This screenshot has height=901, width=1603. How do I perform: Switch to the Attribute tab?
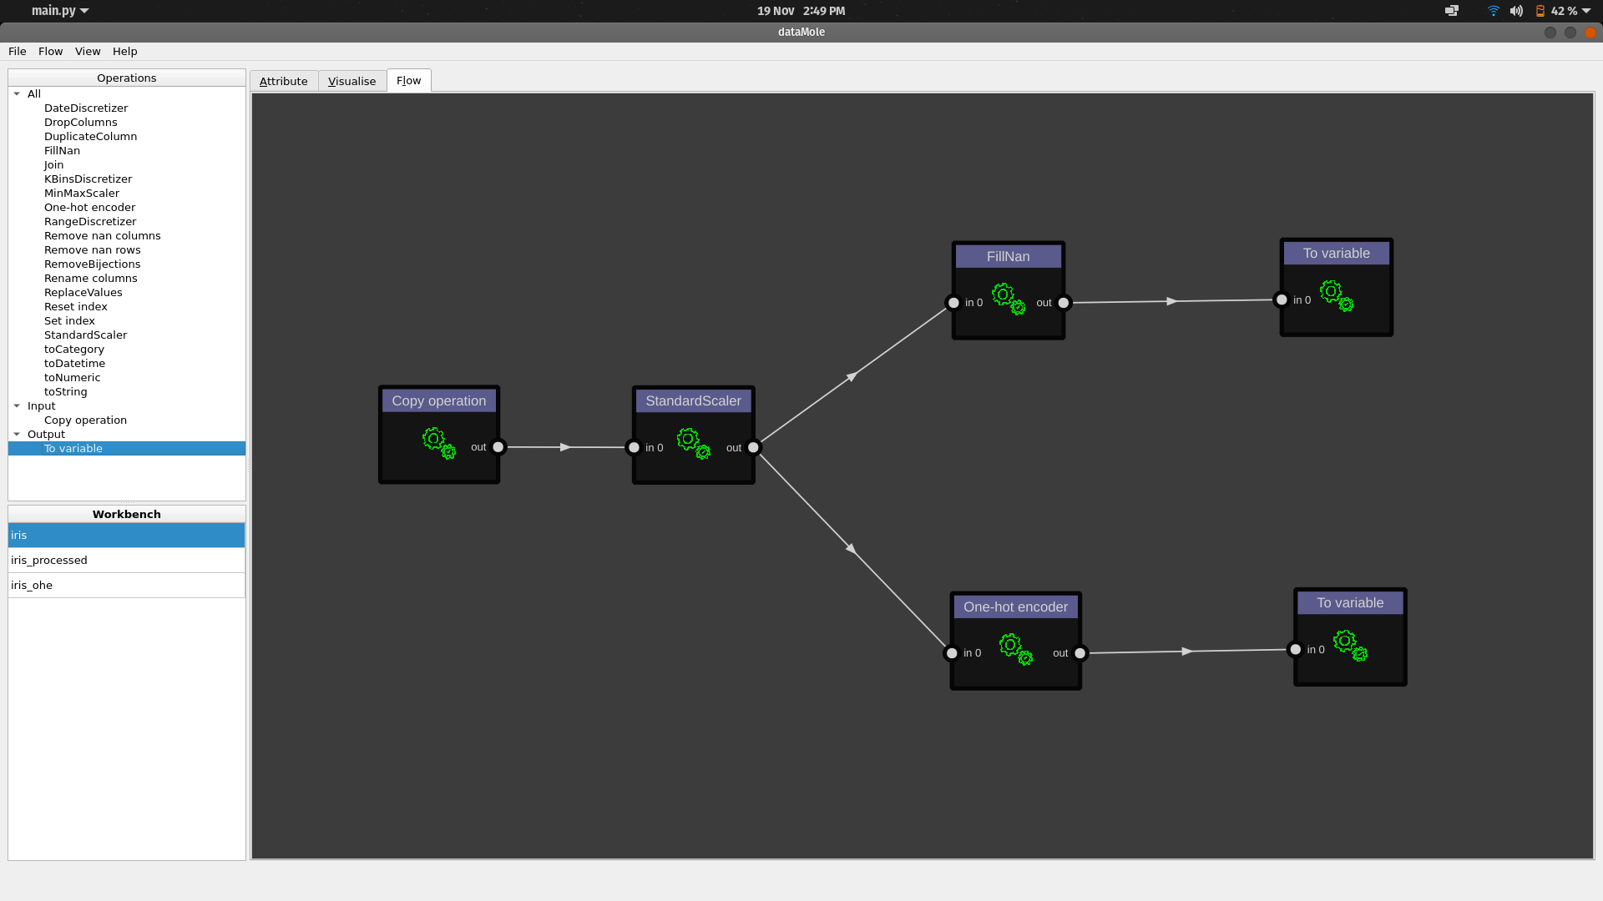coord(283,81)
